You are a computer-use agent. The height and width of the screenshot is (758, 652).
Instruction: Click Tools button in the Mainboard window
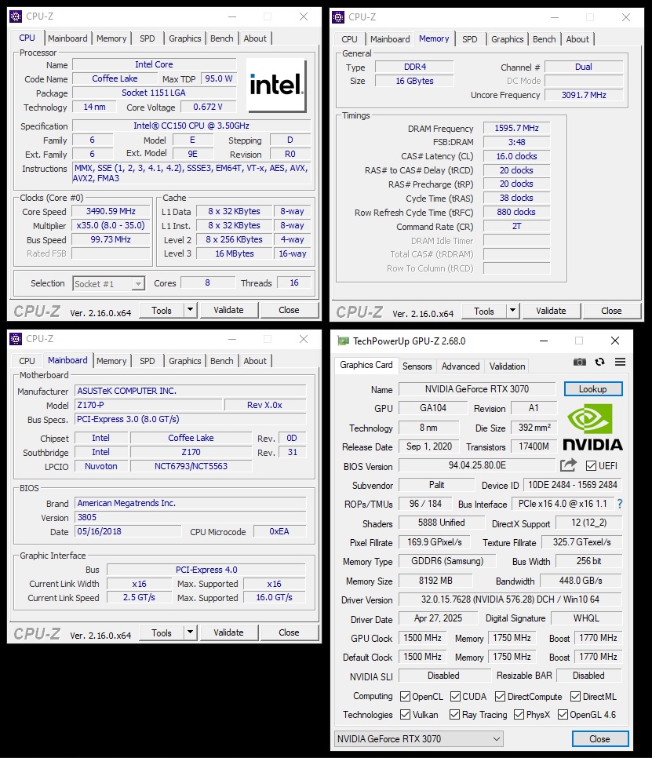(162, 632)
